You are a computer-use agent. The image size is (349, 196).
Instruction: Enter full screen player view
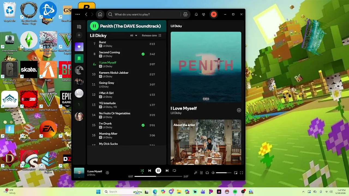pos(241,173)
